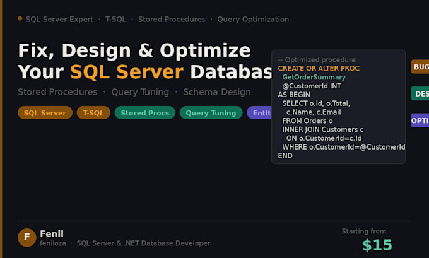Image resolution: width=429 pixels, height=258 pixels.
Task: Click the 'c.Name, c.Email' code line
Action: point(314,112)
